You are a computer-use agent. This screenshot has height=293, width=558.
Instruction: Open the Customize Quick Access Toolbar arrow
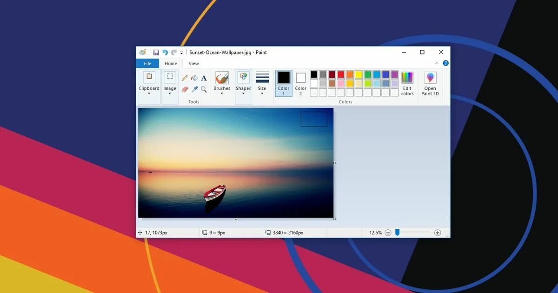[x=181, y=53]
